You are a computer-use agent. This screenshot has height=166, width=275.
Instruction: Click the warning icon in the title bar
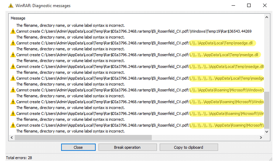click(11, 5)
